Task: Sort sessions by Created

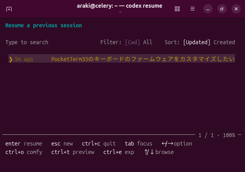Action: pyautogui.click(x=224, y=42)
